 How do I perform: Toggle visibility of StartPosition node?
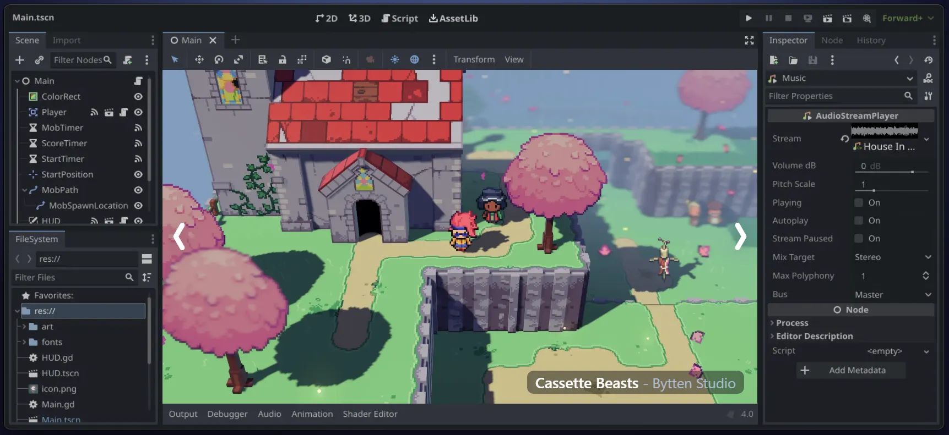[138, 174]
